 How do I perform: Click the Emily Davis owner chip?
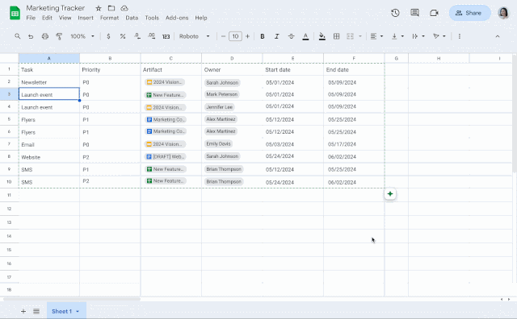(218, 143)
